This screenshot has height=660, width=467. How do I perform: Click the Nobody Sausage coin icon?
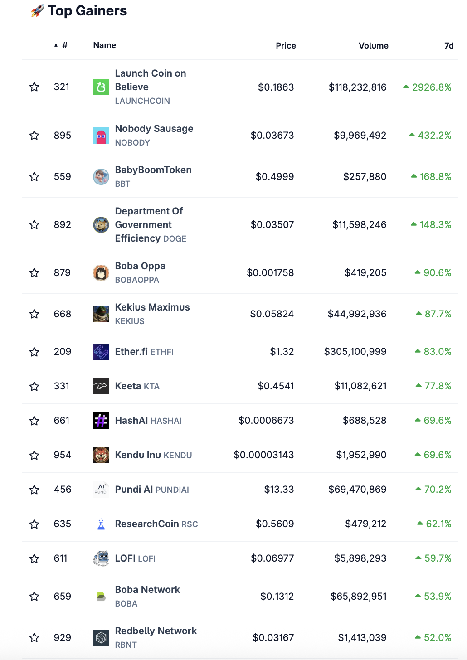tap(101, 136)
